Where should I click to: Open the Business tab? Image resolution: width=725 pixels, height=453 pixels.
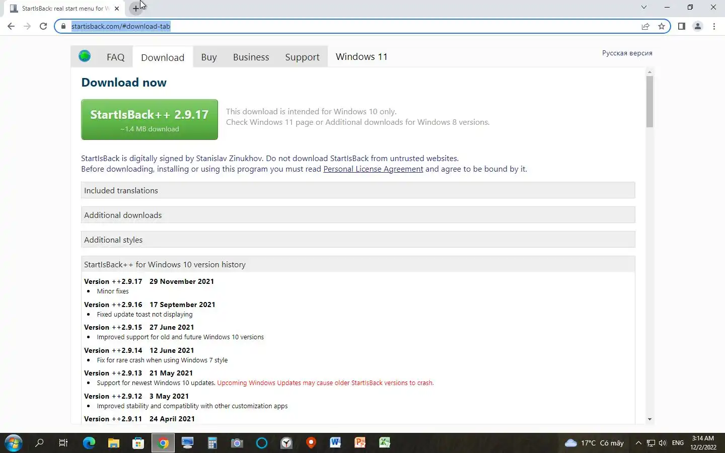pyautogui.click(x=251, y=57)
